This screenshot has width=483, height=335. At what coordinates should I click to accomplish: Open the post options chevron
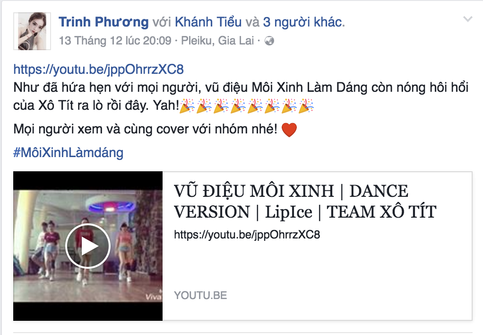pyautogui.click(x=467, y=19)
